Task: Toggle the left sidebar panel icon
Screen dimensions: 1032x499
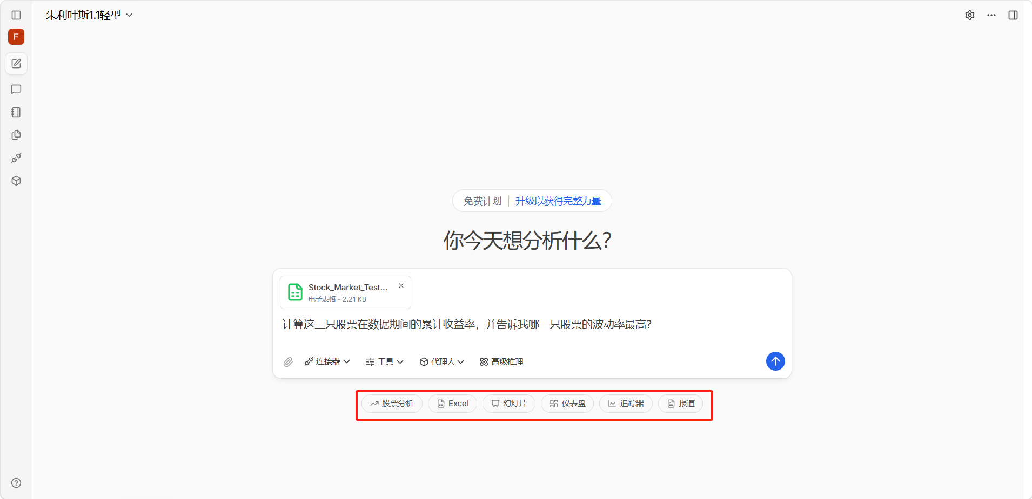Action: click(16, 15)
